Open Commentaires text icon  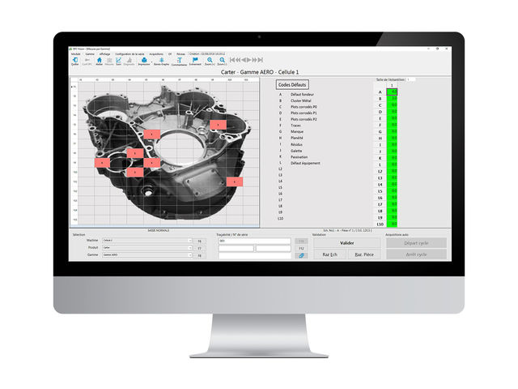coord(180,61)
